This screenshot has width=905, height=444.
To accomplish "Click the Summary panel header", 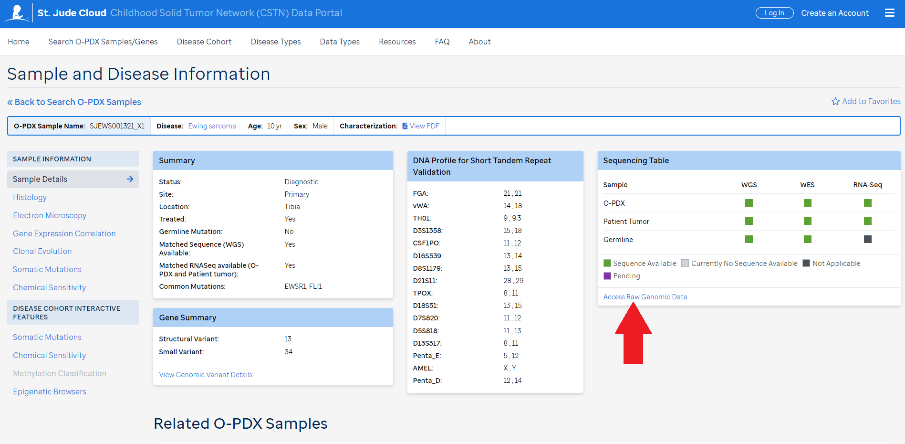I will [273, 160].
